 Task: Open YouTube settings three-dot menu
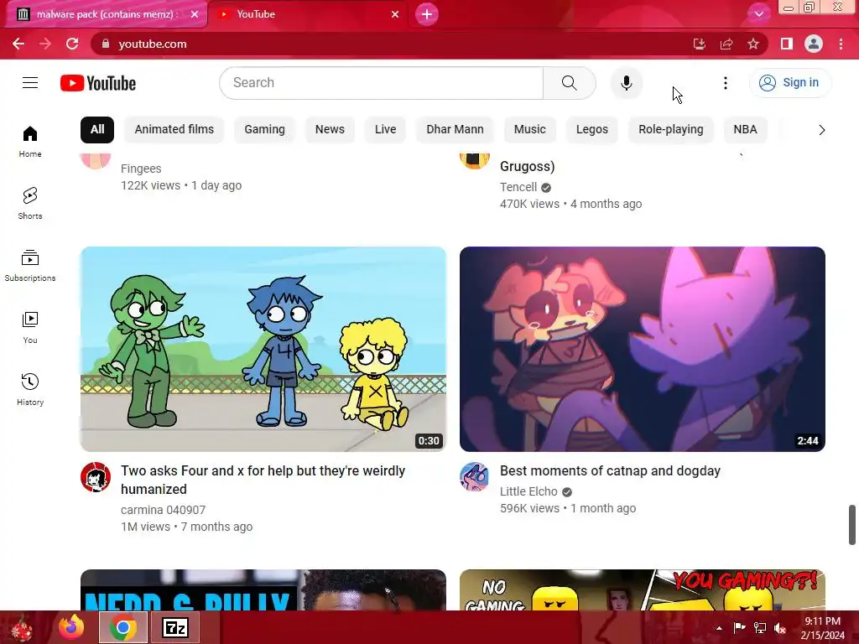[726, 83]
